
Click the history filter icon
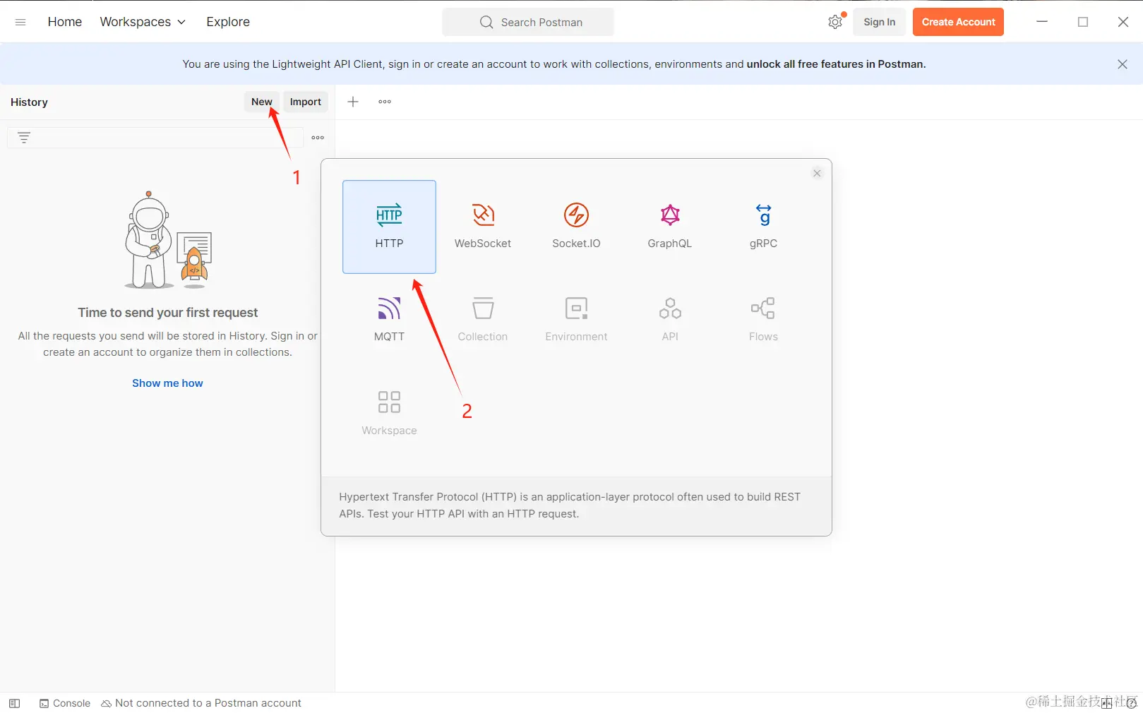click(24, 138)
